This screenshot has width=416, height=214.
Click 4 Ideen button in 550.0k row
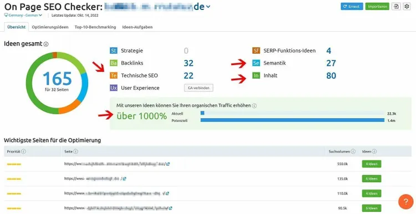coord(372,164)
